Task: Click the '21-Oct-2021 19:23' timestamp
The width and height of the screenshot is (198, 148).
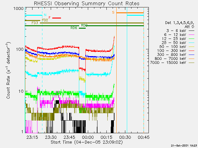Action: (x=184, y=146)
